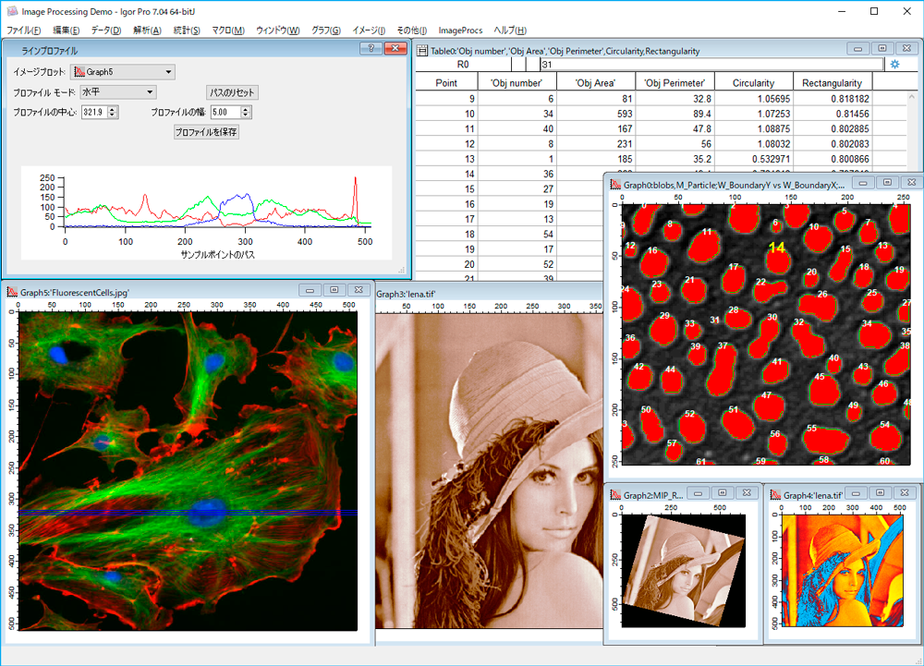Click the yellow 14 particle label in Graph0
Screen dimensions: 924x666
tap(777, 248)
